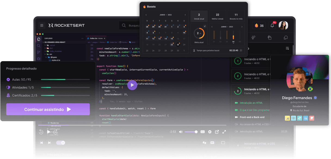This screenshot has height=159, width=331.
Task: Open the notifications bell with 9+ badge
Action: (272, 25)
